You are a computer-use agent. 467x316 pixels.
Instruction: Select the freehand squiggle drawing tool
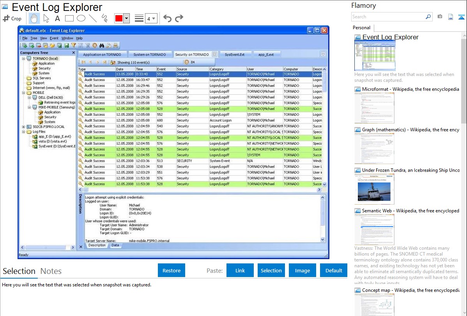point(104,18)
